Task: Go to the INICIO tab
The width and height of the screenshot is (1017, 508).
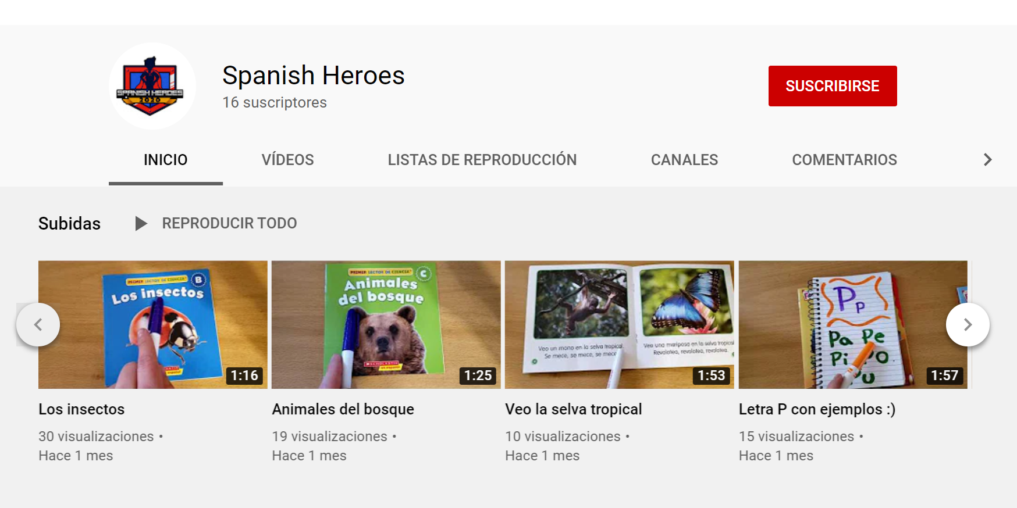Action: pyautogui.click(x=166, y=160)
